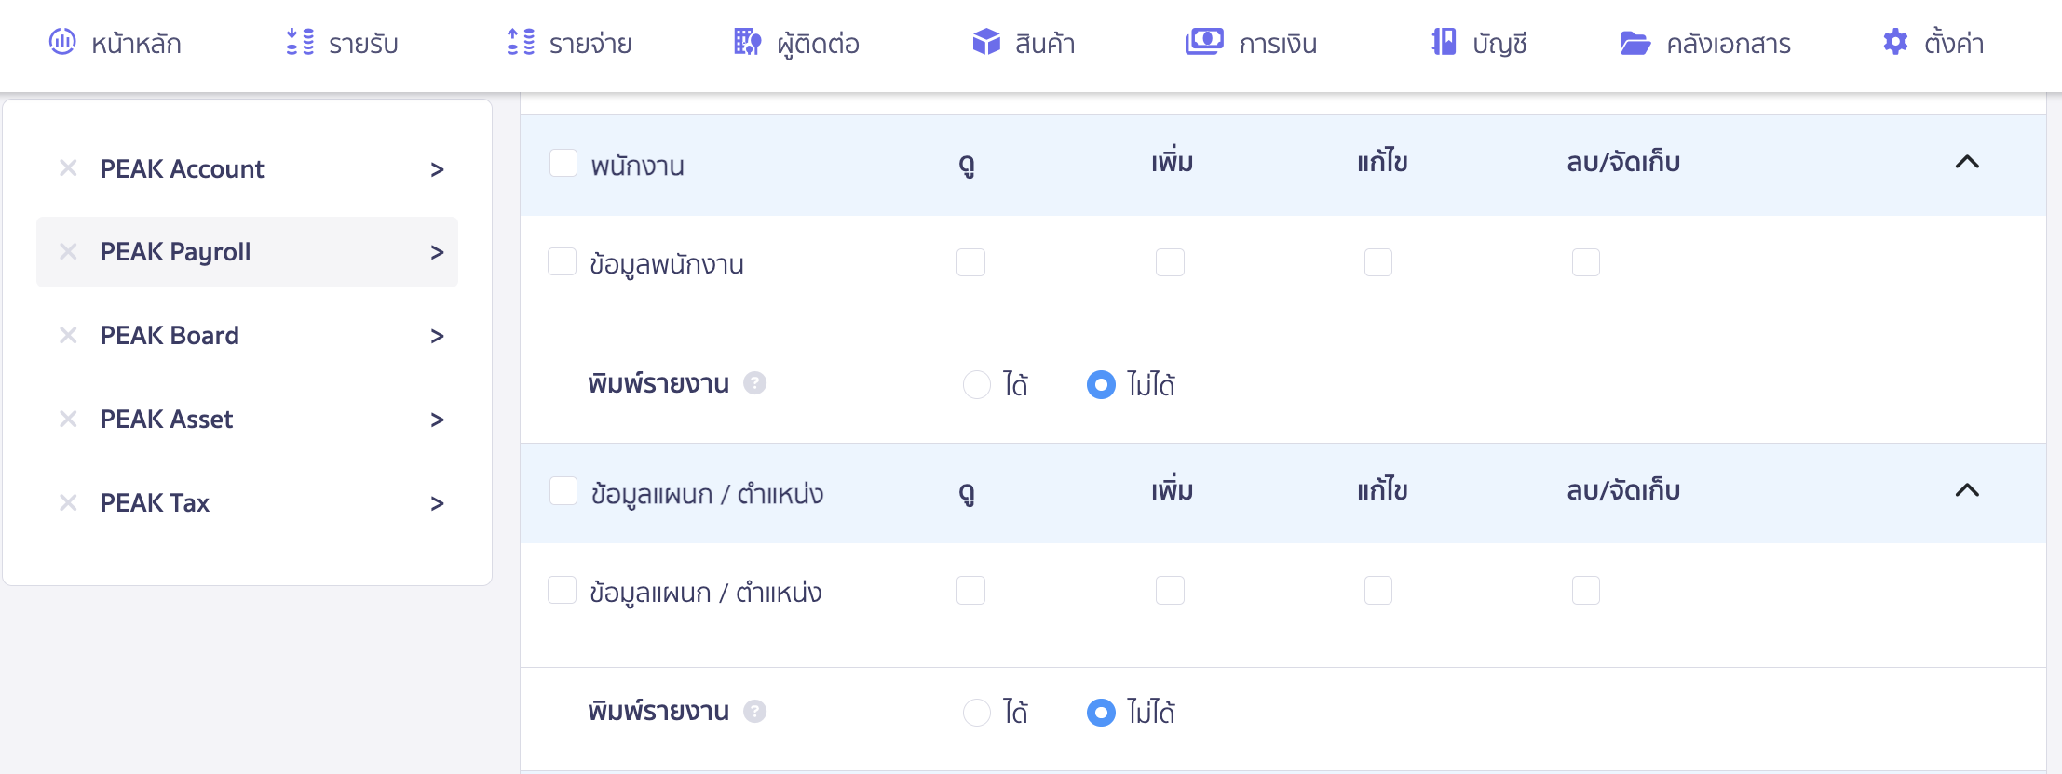The width and height of the screenshot is (2062, 774).
Task: Switch to the ตั้งค่า settings section
Action: click(1894, 42)
